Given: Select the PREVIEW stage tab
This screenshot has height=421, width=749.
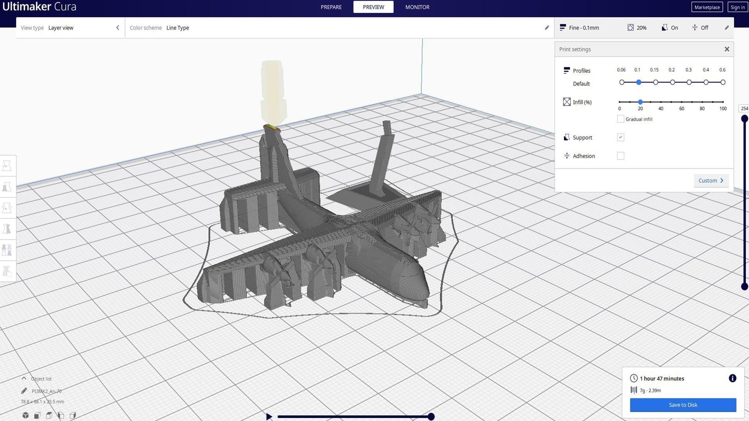Looking at the screenshot, I should coord(373,7).
